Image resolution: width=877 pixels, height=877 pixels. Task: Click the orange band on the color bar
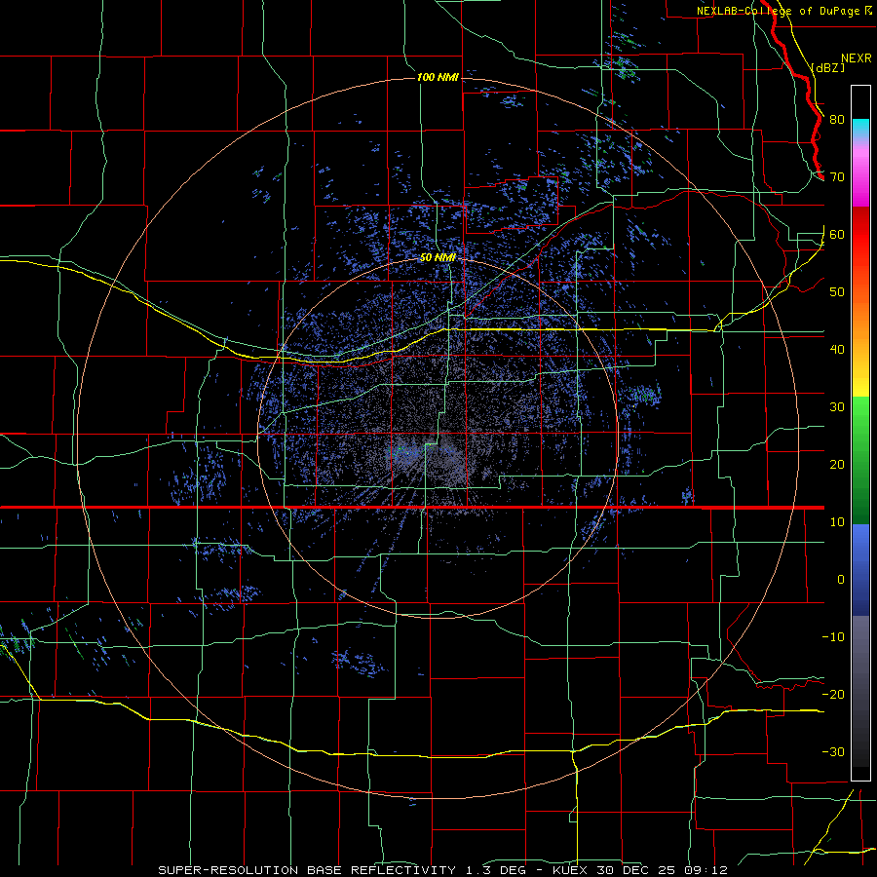pyautogui.click(x=860, y=319)
